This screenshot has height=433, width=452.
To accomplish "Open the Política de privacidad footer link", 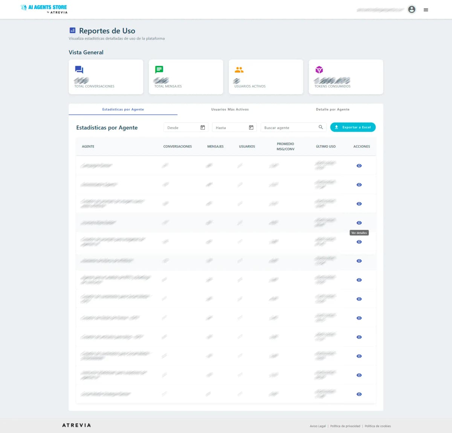I will point(345,426).
